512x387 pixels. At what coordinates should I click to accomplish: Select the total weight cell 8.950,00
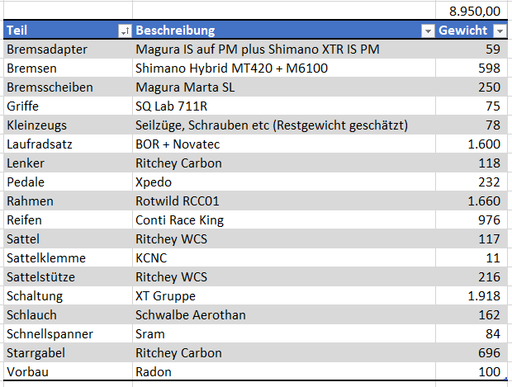474,11
